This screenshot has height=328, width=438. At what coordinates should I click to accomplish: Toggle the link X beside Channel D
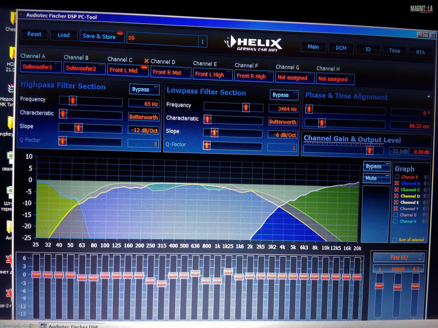pyautogui.click(x=146, y=61)
